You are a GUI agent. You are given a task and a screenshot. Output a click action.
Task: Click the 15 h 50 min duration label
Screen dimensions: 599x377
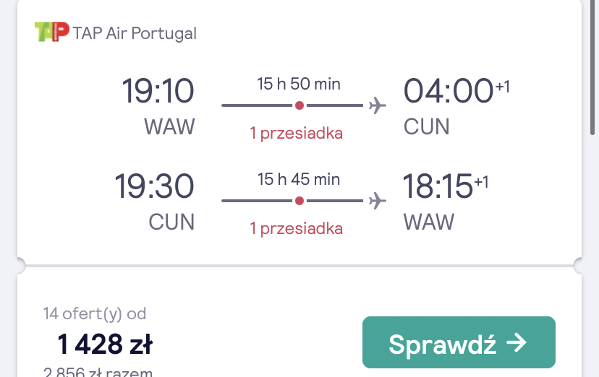click(x=299, y=84)
